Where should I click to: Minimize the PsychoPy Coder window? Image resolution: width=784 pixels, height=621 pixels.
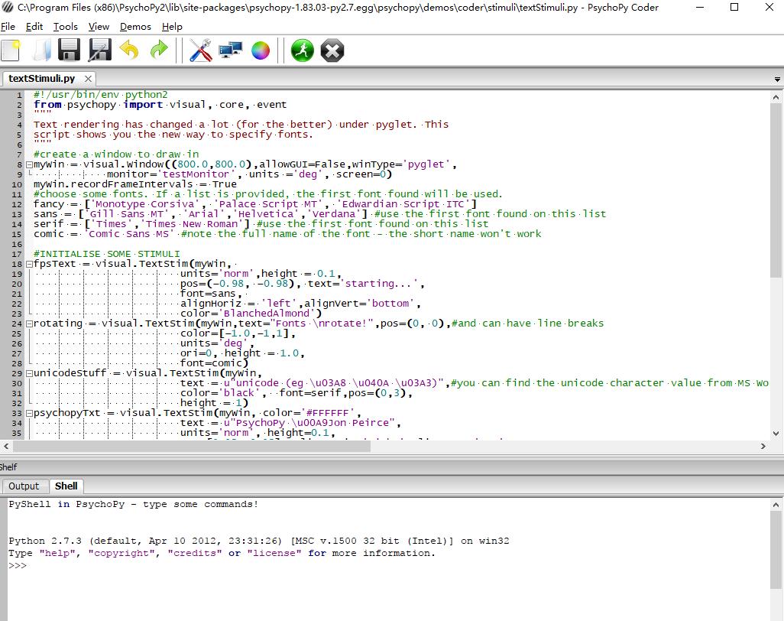(700, 8)
